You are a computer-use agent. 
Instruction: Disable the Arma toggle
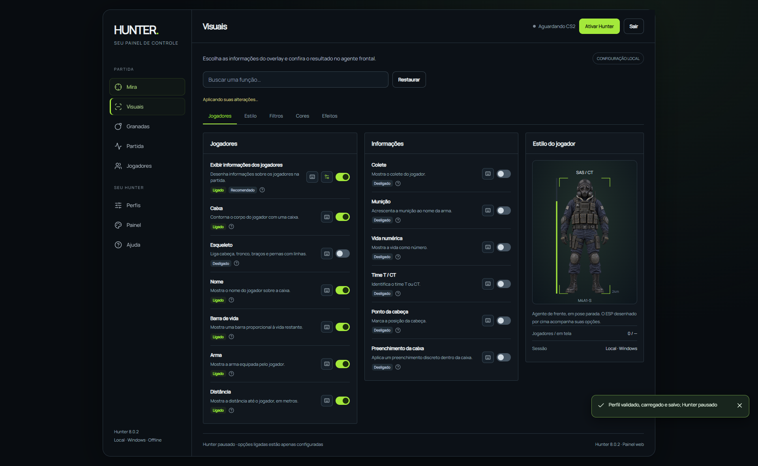pos(343,364)
